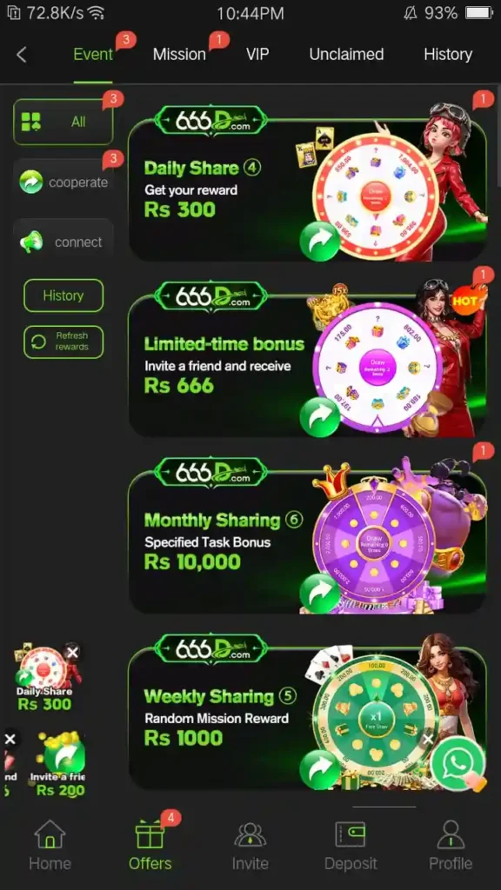Select the cooperate category filter
The width and height of the screenshot is (501, 890).
point(63,183)
